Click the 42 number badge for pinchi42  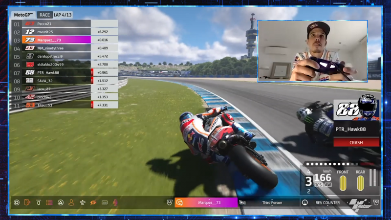point(30,97)
